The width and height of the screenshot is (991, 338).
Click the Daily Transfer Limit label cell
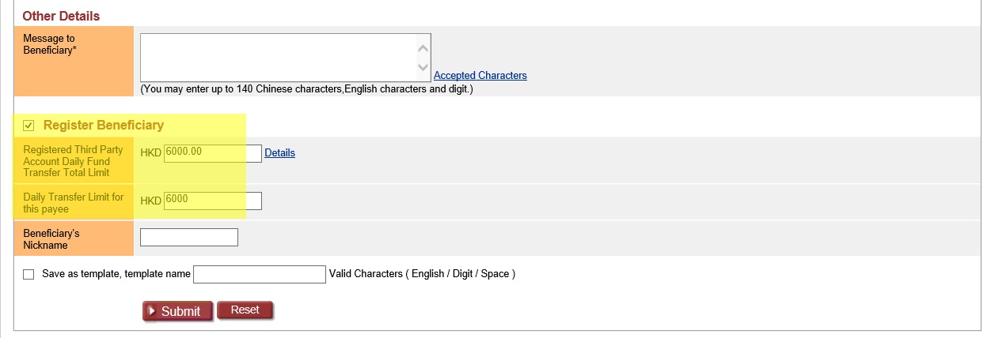[x=73, y=203]
